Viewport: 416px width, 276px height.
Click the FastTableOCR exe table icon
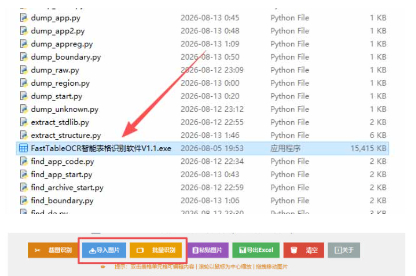tap(23, 148)
